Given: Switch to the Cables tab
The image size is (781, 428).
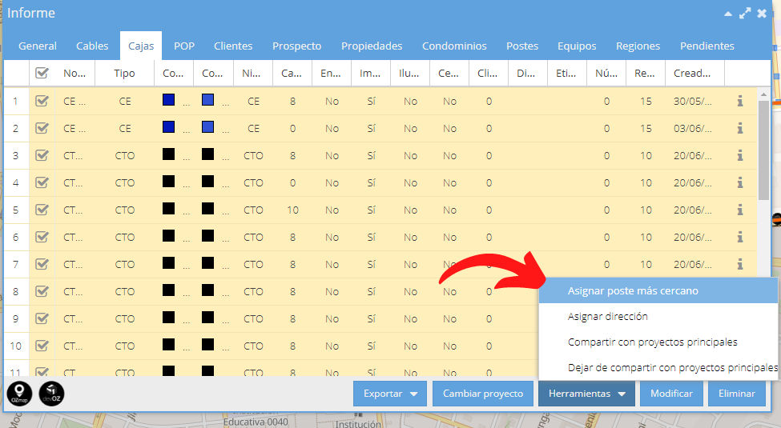Looking at the screenshot, I should tap(92, 46).
